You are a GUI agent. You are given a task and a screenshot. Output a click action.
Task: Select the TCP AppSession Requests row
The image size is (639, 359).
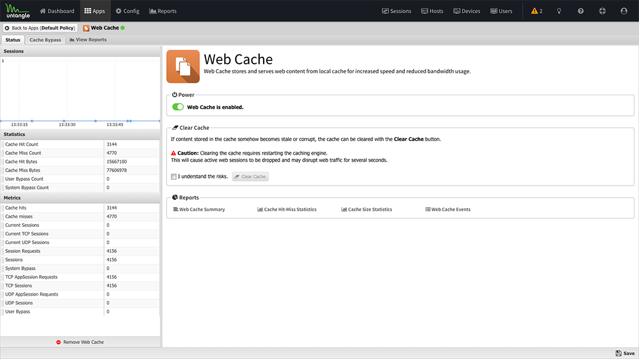coord(80,277)
